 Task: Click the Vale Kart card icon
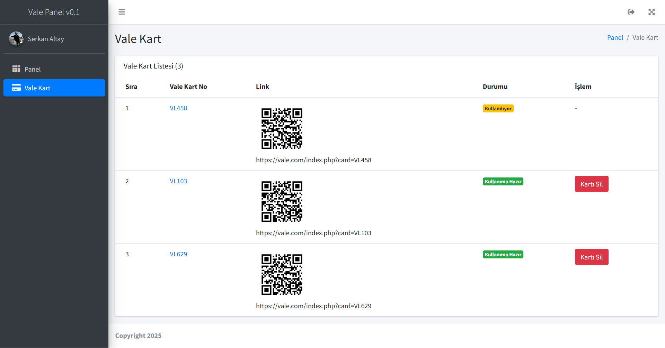coord(16,88)
